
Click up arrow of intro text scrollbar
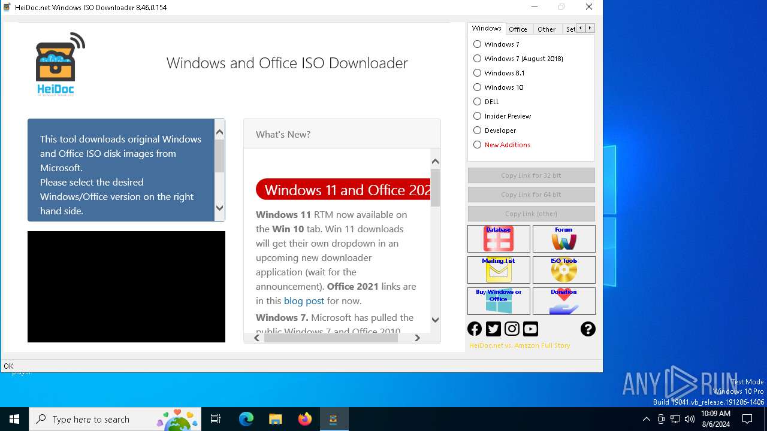point(219,132)
